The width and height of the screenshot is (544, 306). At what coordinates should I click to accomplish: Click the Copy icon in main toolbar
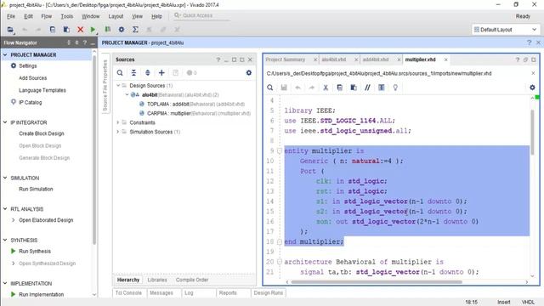(x=53, y=30)
